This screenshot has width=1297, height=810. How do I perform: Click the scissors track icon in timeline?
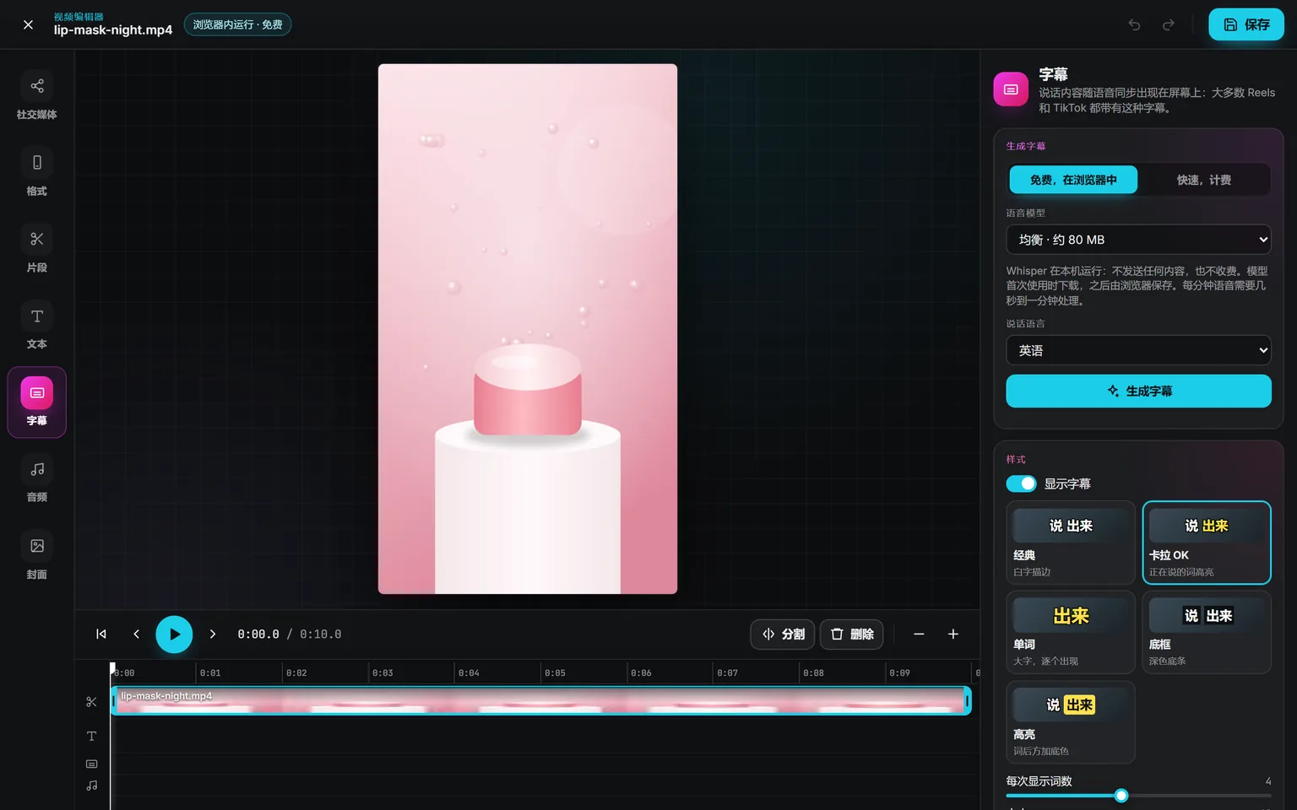pyautogui.click(x=92, y=702)
